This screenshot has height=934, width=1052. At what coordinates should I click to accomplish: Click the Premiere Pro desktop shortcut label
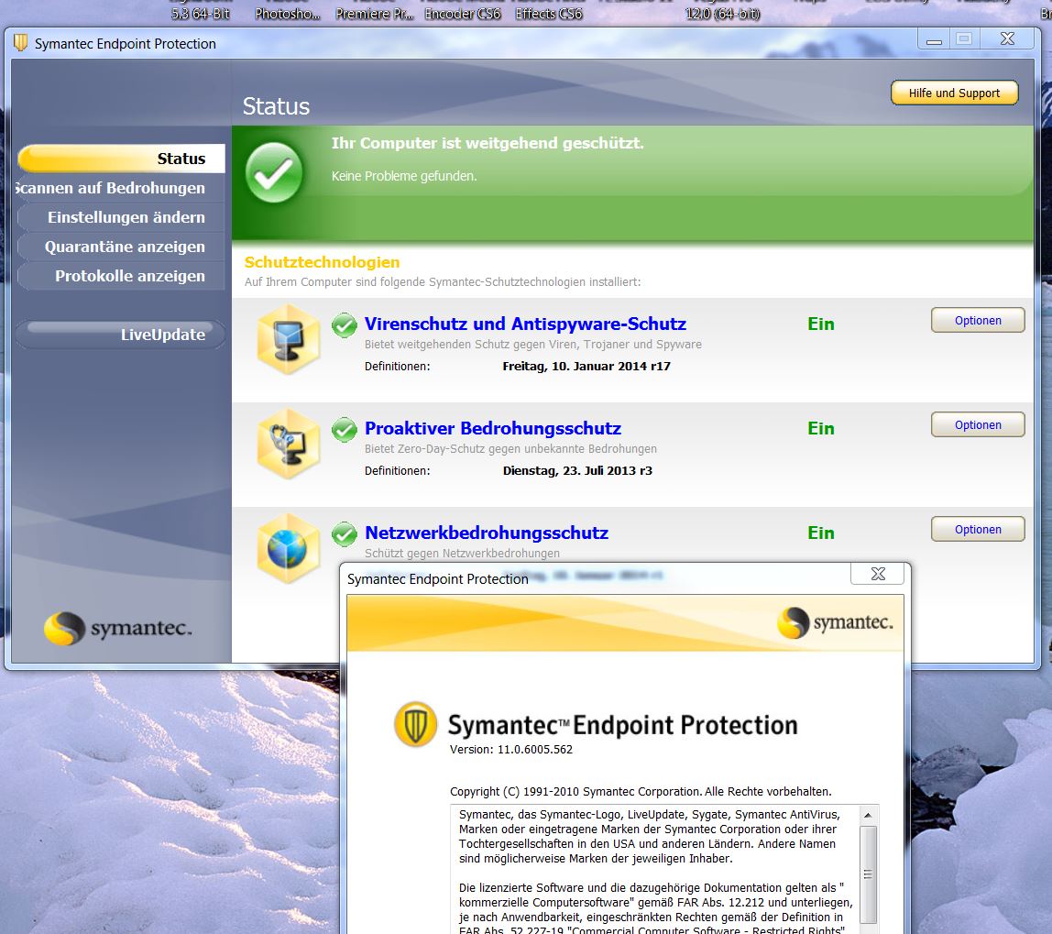point(375,14)
